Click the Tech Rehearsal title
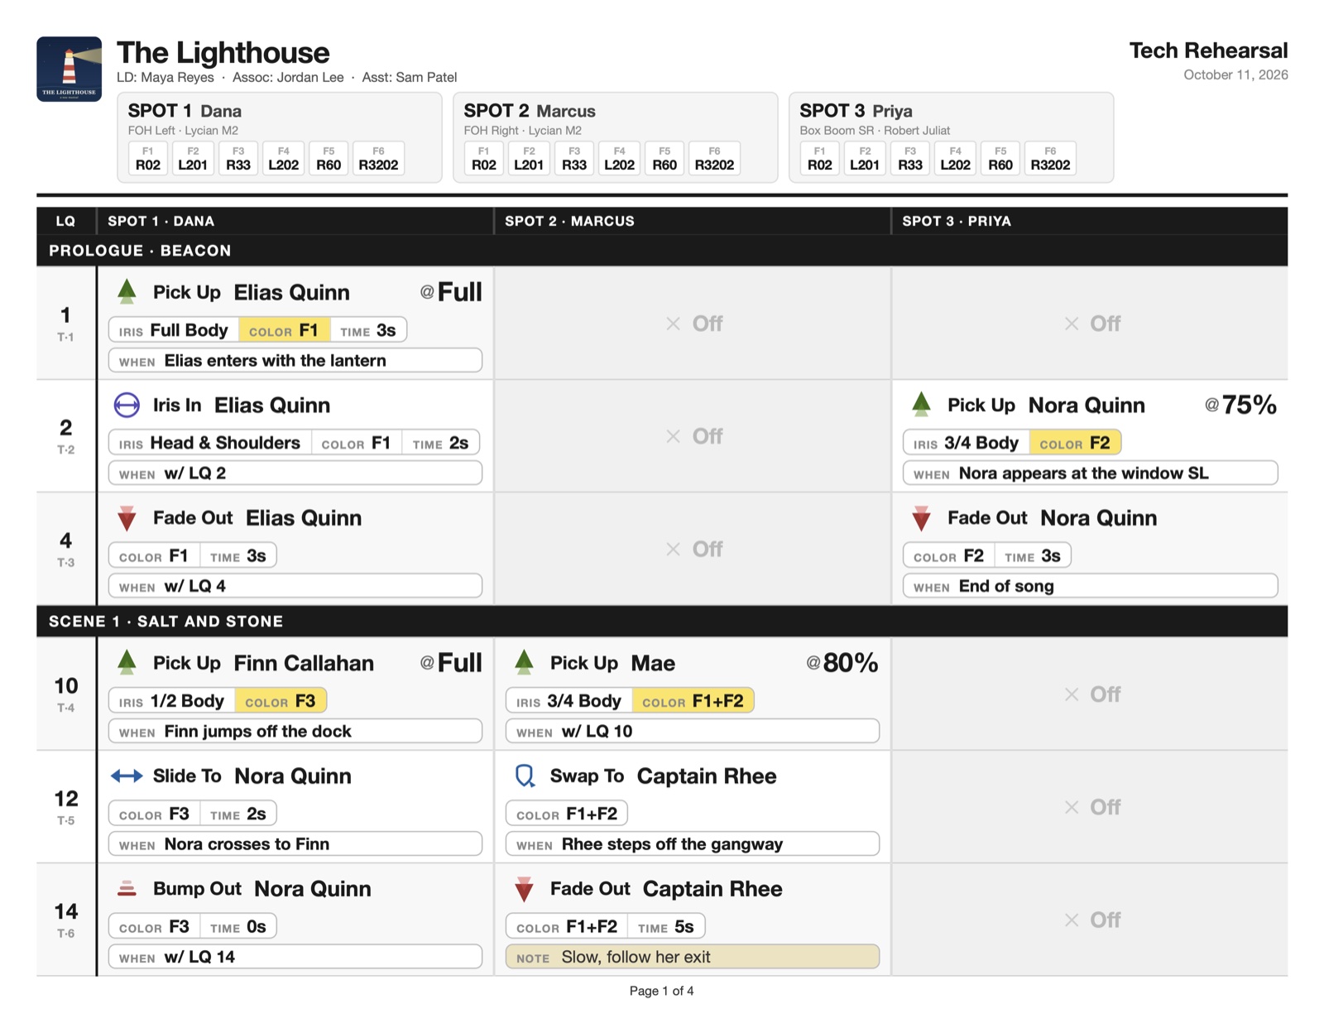The width and height of the screenshot is (1324, 1023). coord(1208,50)
